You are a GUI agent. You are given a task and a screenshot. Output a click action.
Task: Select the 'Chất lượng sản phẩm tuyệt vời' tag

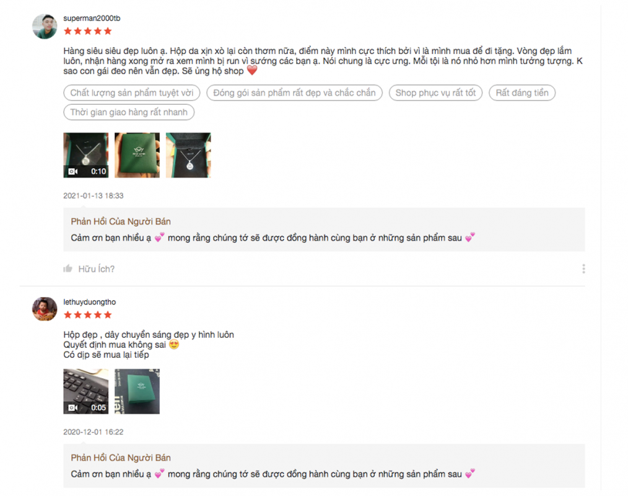pyautogui.click(x=132, y=92)
